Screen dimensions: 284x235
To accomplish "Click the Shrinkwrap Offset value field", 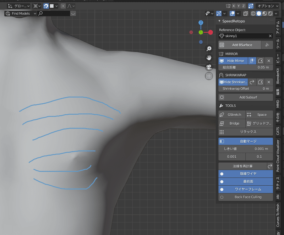I will click(x=246, y=89).
